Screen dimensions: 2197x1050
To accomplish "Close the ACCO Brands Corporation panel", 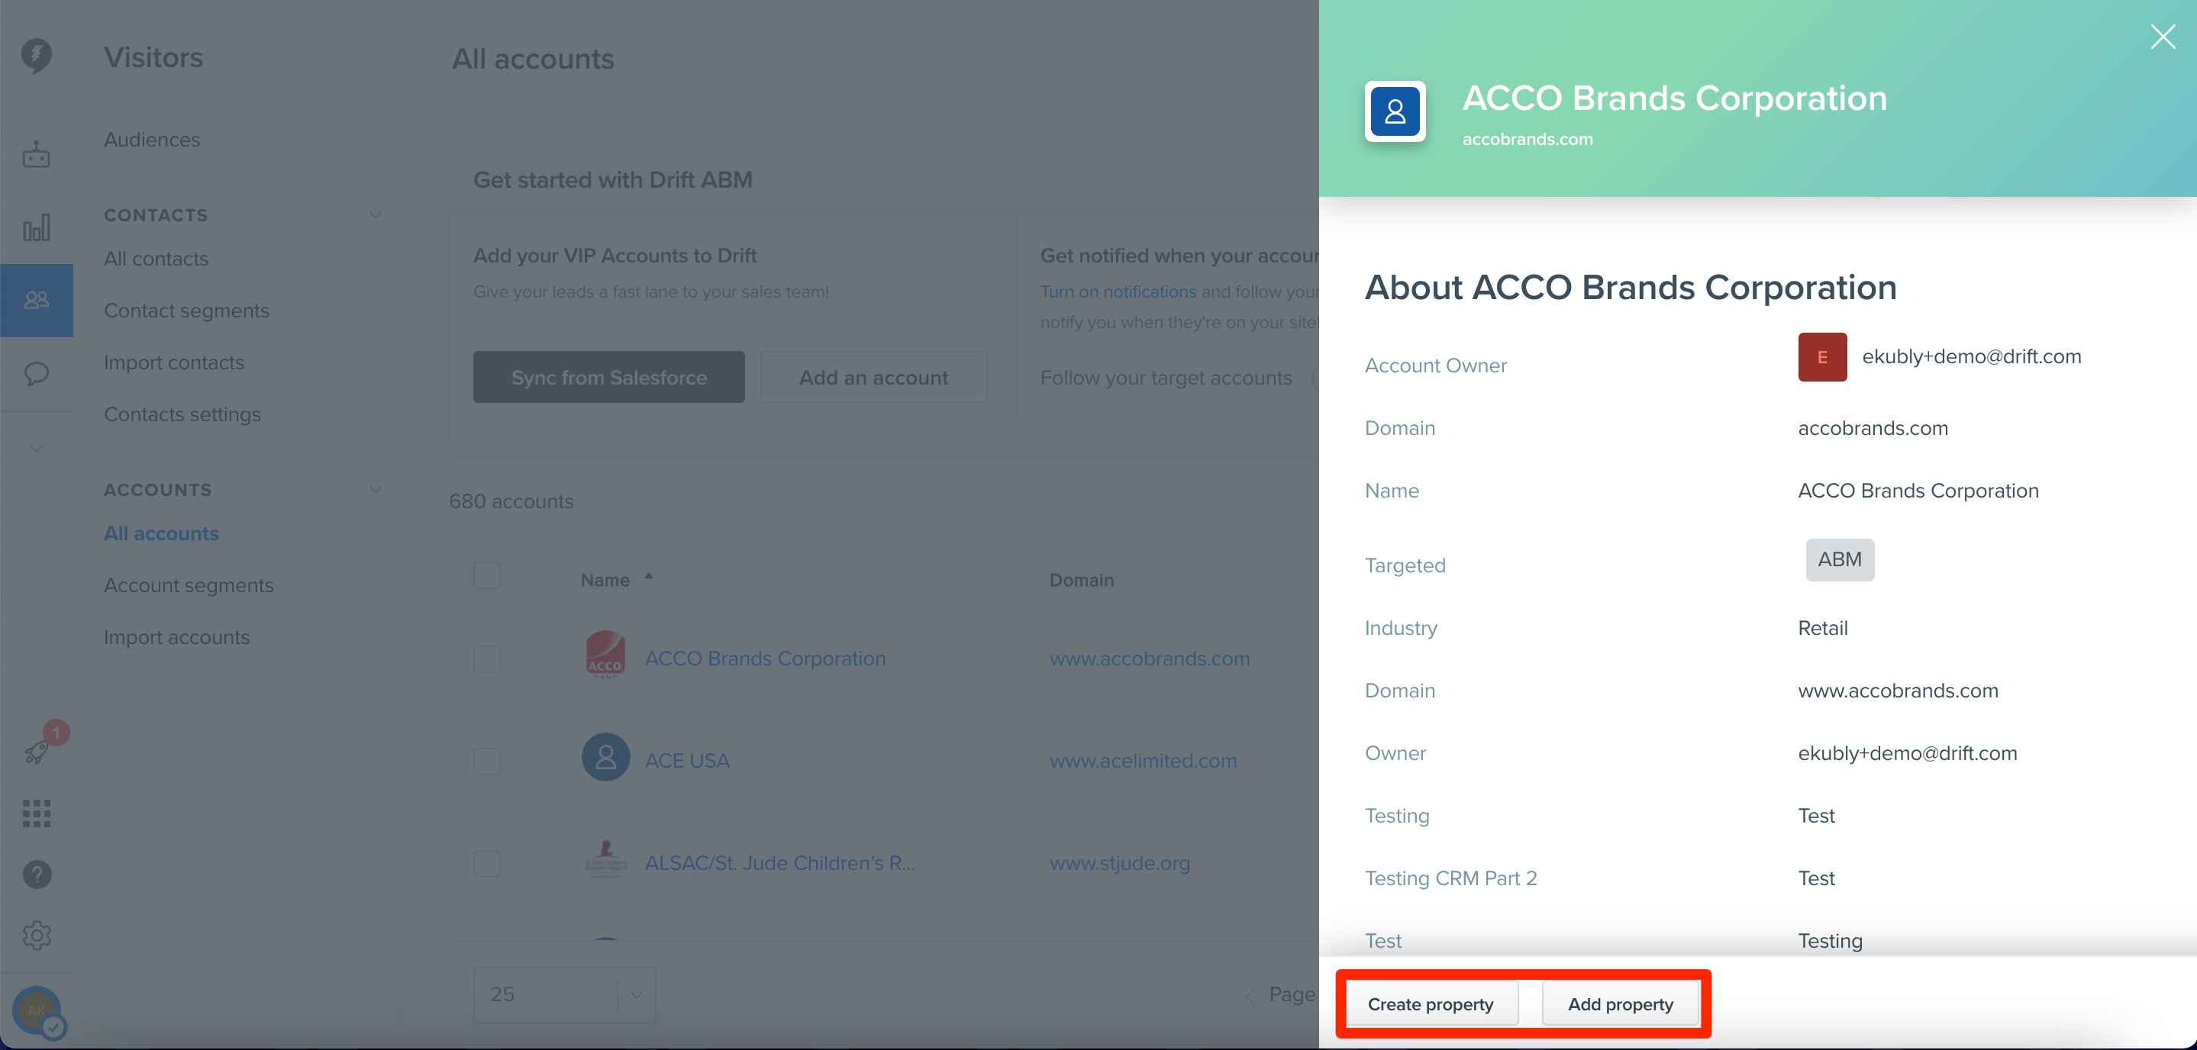I will (x=2163, y=37).
